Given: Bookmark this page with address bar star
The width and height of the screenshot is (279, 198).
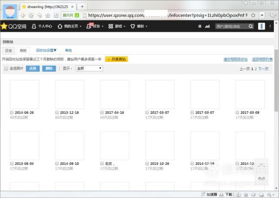Looking at the screenshot, I should pyautogui.click(x=253, y=15).
